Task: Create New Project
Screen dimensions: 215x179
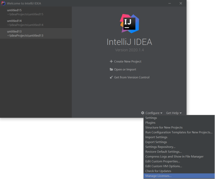Action: click(x=128, y=61)
